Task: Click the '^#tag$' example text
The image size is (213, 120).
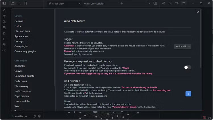Action: pyautogui.click(x=125, y=68)
